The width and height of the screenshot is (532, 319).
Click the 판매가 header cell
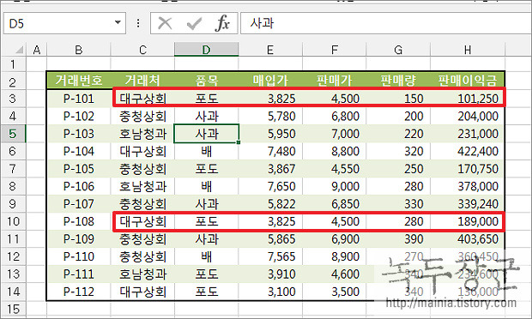click(x=334, y=81)
